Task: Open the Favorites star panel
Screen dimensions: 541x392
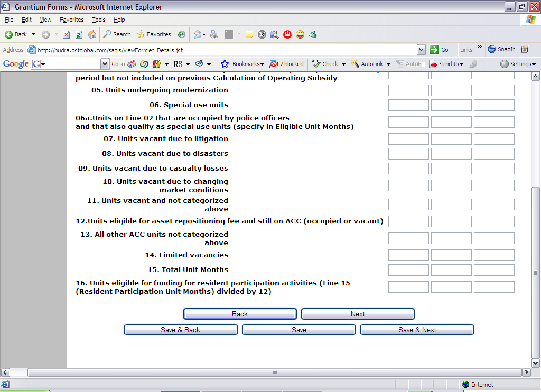Action: (x=154, y=34)
